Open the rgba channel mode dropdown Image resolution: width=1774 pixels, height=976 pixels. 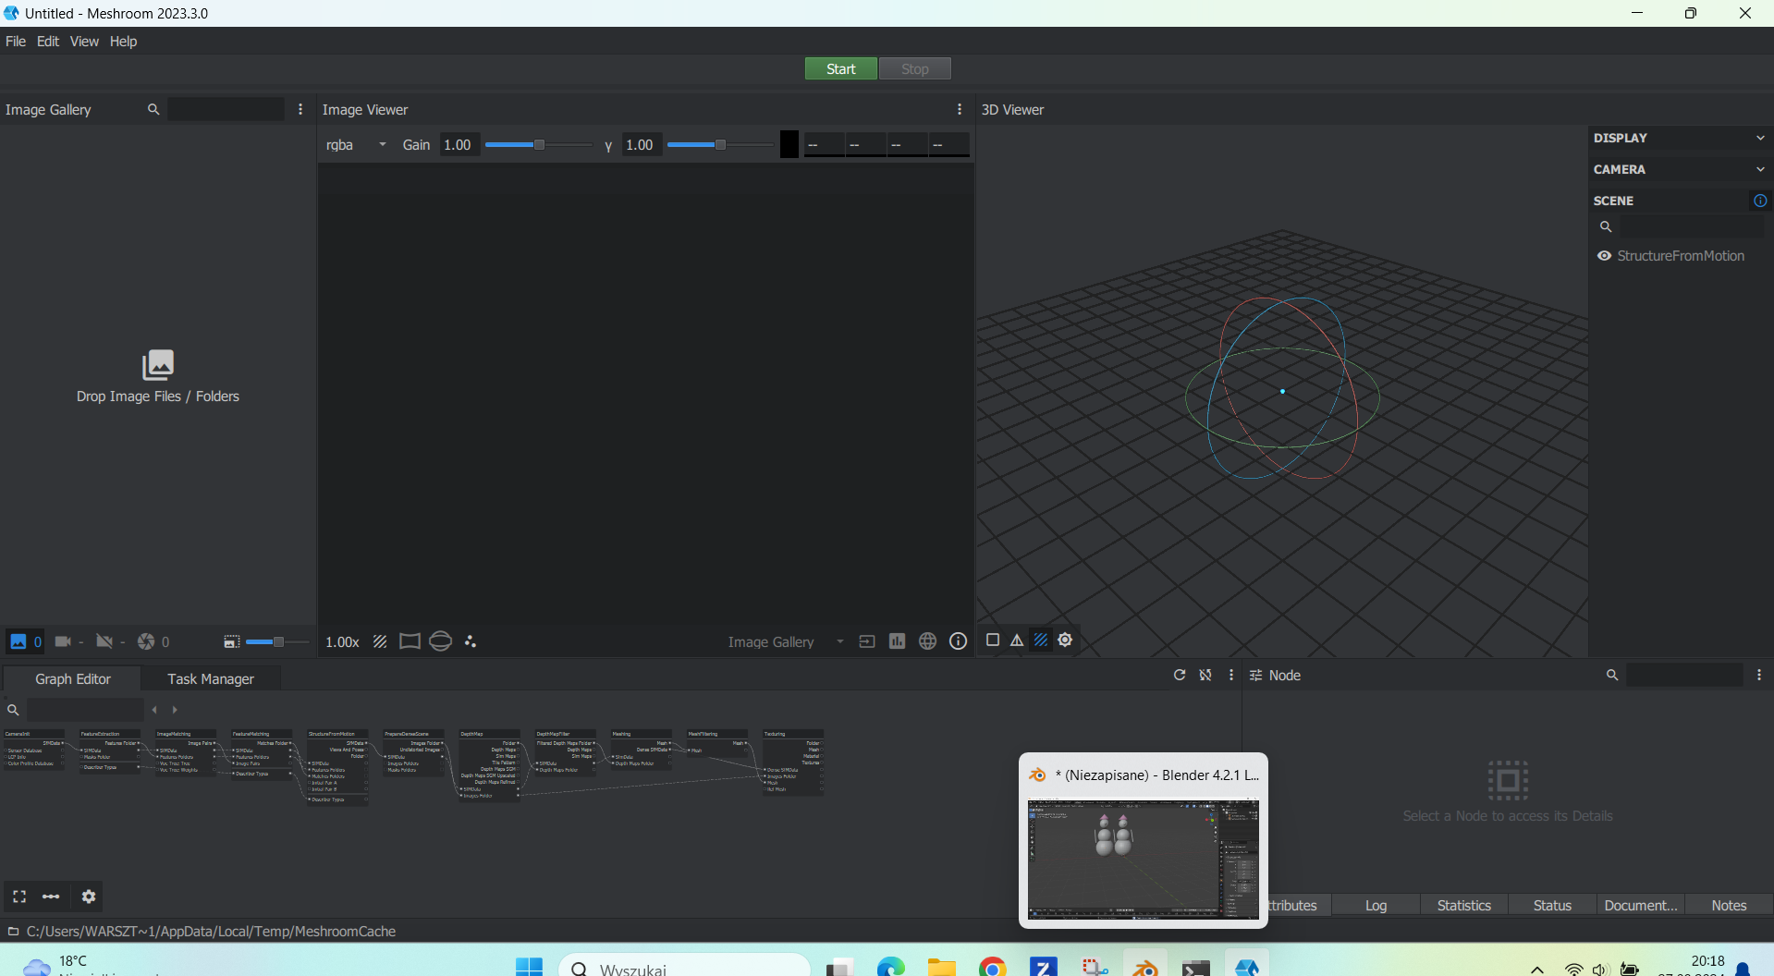[356, 145]
